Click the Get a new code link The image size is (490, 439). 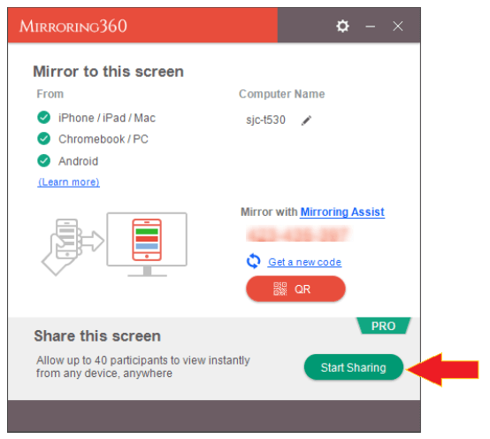pyautogui.click(x=304, y=262)
